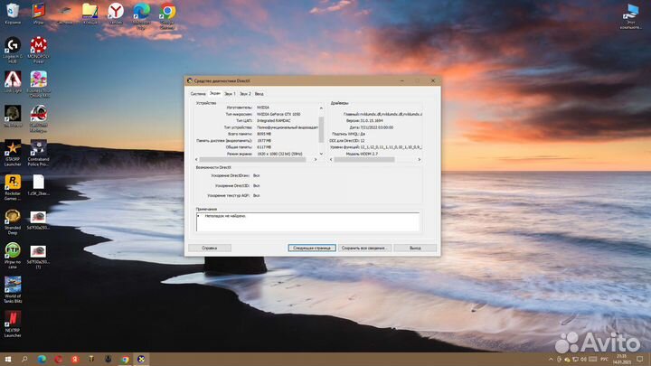Select the 5d7f30a293 image file without (1)
Image resolution: width=651 pixels, height=366 pixels.
(38, 219)
